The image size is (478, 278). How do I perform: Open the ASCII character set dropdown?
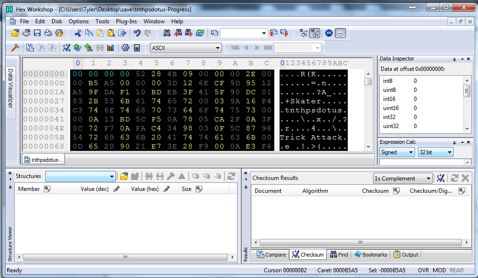pos(218,48)
